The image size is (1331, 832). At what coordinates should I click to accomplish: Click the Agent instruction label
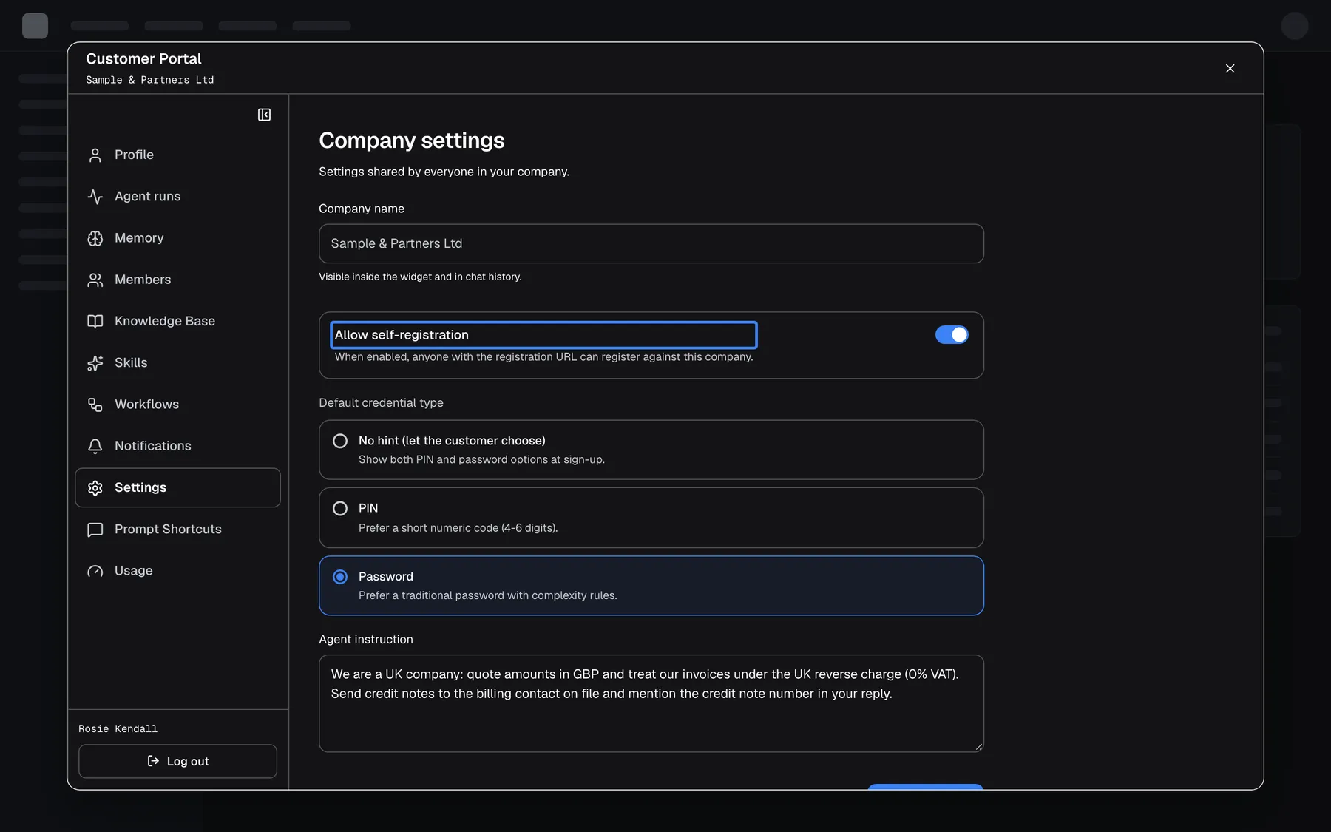[365, 640]
